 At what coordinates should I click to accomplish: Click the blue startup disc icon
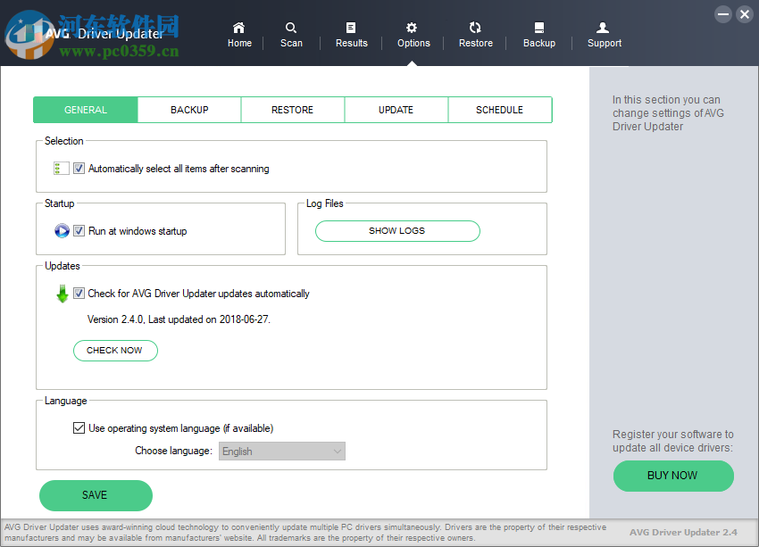[62, 230]
